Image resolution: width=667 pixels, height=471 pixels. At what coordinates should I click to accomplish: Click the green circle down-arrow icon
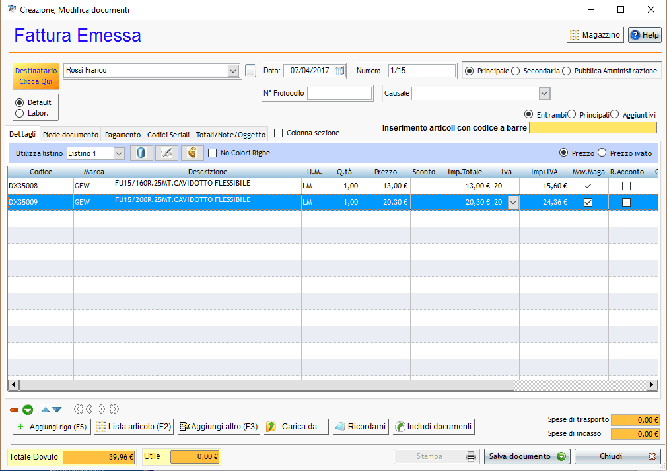(28, 410)
